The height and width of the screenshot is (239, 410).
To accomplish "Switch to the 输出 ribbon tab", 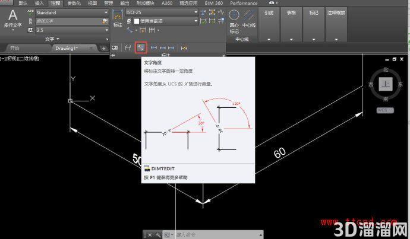I will coord(124,3).
